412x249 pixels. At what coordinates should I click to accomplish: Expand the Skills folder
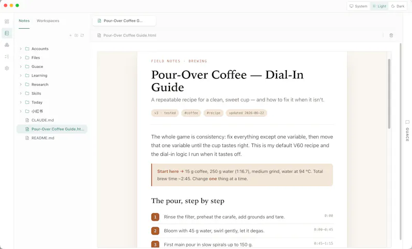tap(21, 94)
